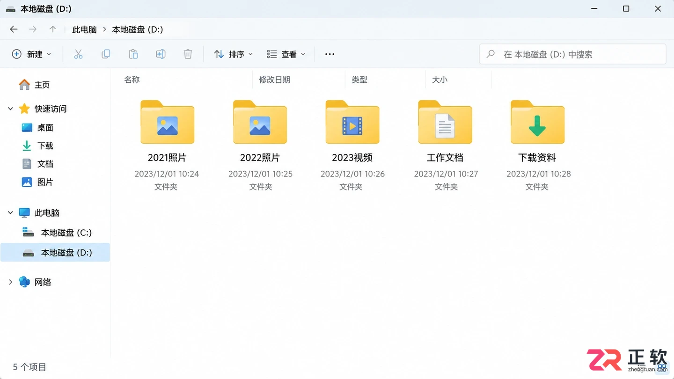This screenshot has height=379, width=674.
Task: Click the breadcrumb chevron after 此电脑
Action: (104, 29)
